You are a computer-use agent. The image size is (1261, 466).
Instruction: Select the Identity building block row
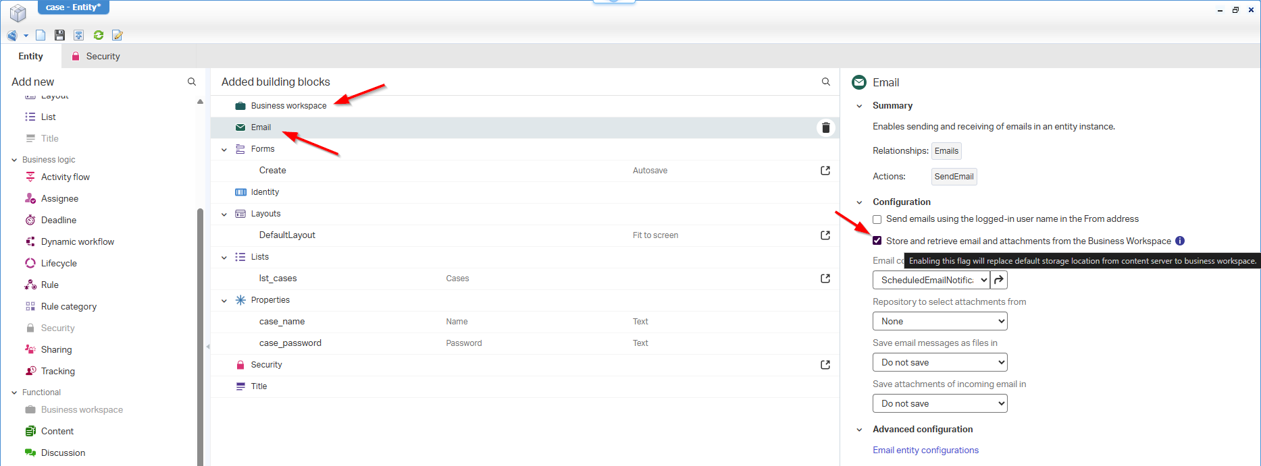[525, 192]
